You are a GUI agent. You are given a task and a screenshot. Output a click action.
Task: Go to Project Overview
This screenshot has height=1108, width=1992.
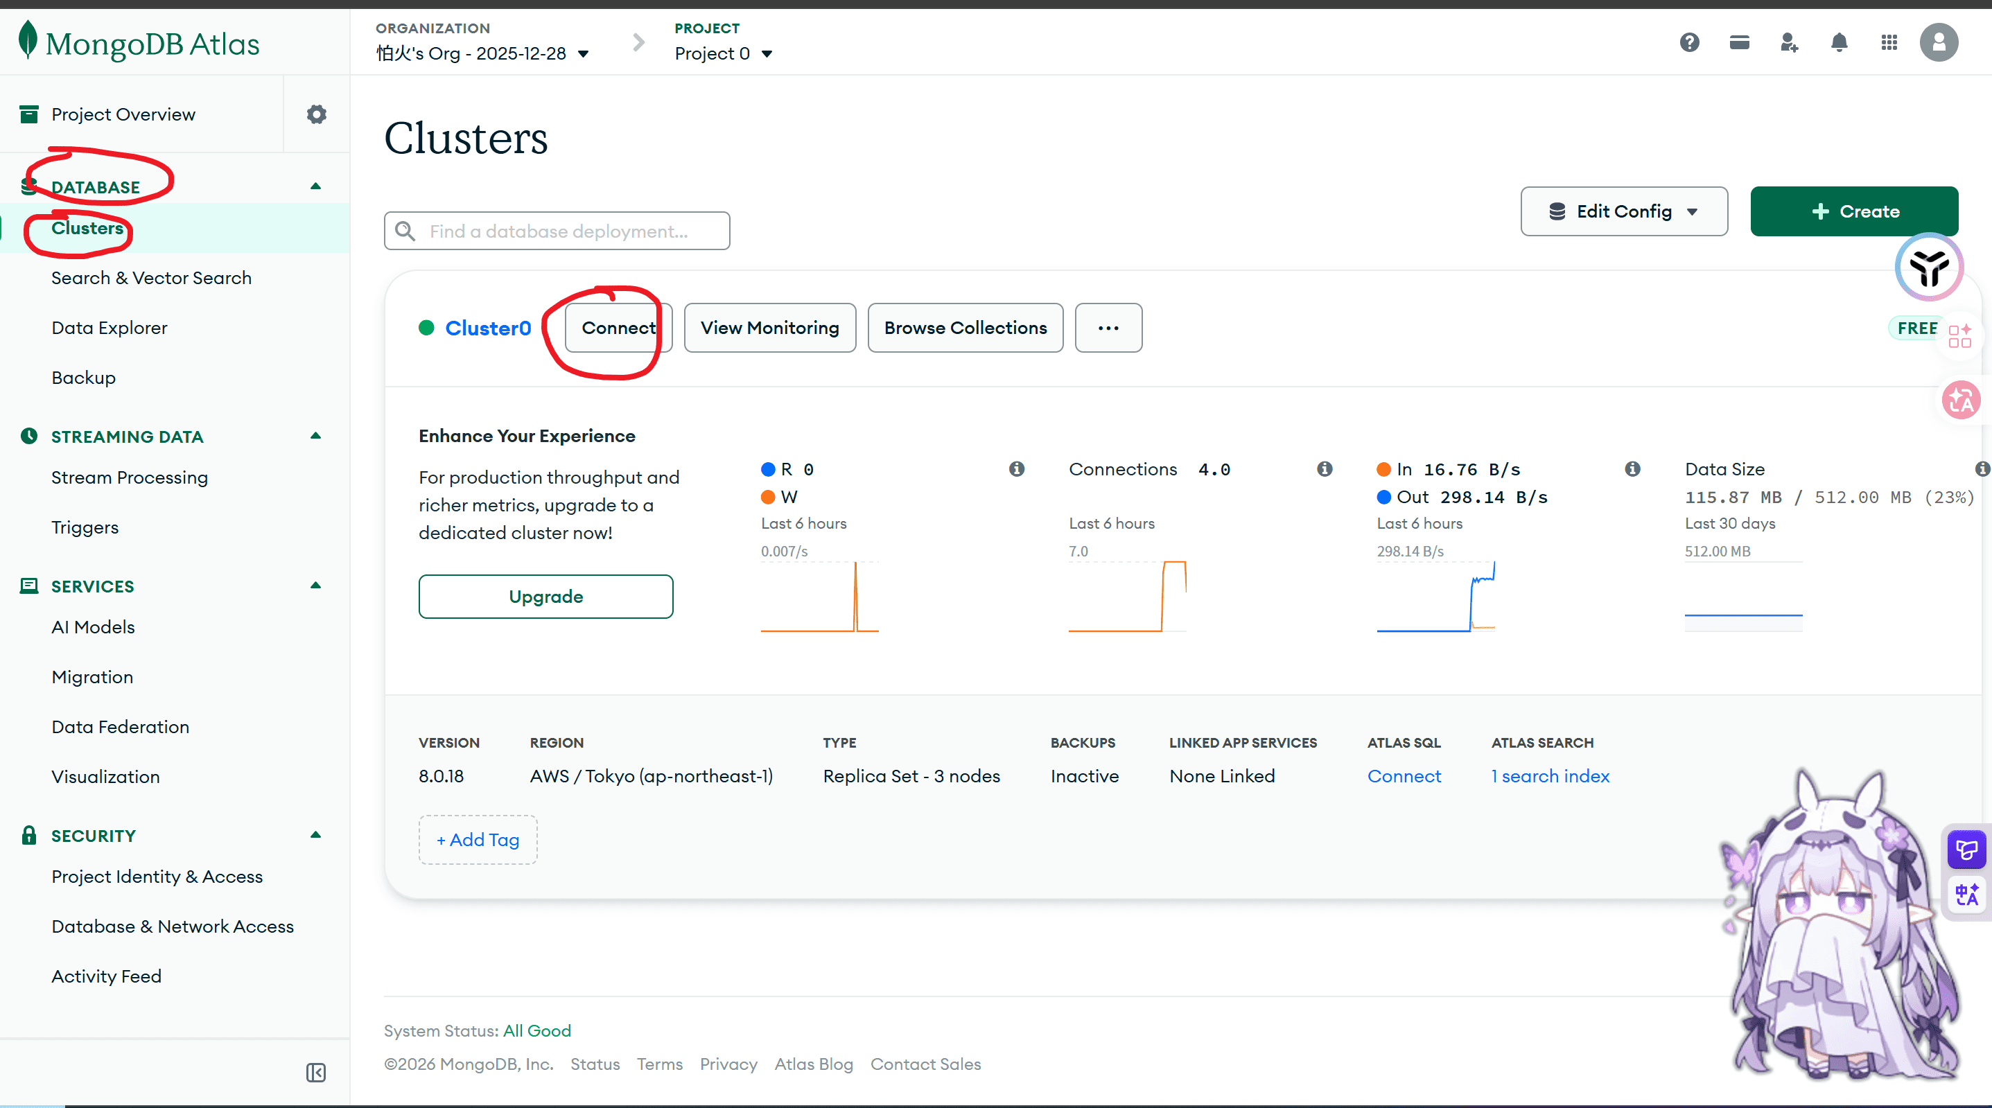[123, 114]
